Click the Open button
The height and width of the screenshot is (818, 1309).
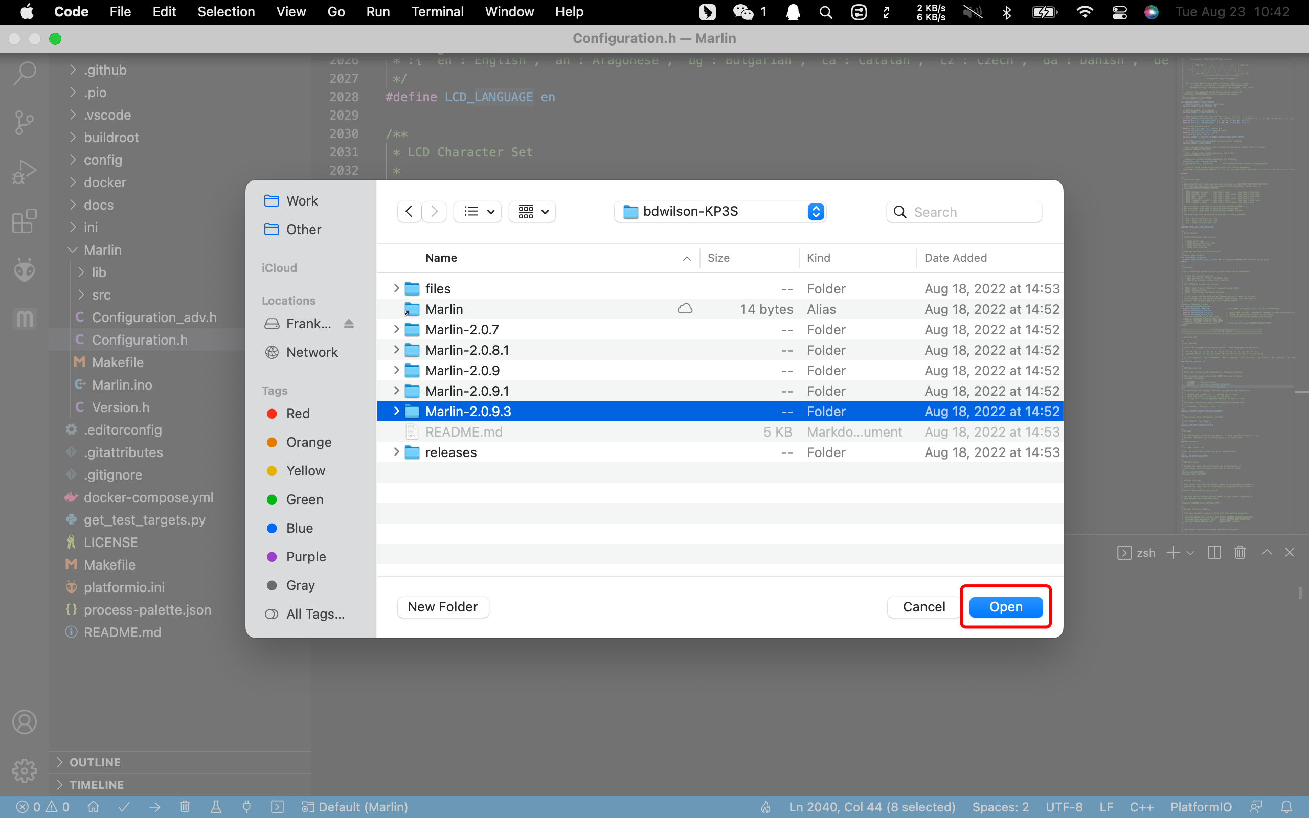1006,606
